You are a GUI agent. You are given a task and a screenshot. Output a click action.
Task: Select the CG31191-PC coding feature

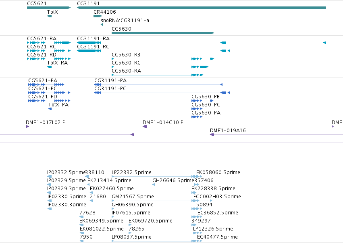(162, 93)
